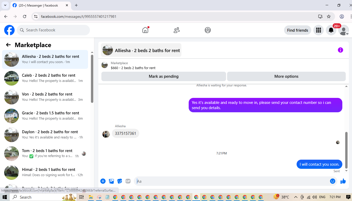Screen dimensions: 352x201
Task: Open the Groups icon in top navigation
Action: click(x=208, y=30)
